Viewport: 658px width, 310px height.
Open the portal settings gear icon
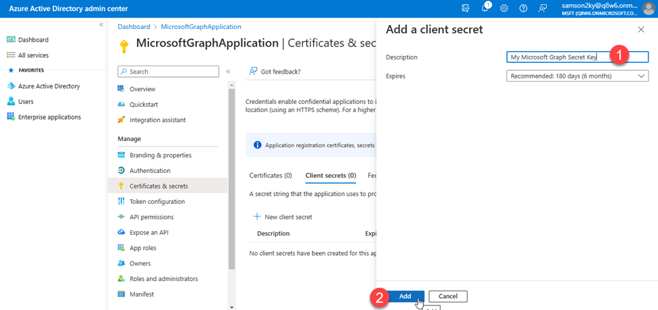click(x=504, y=8)
